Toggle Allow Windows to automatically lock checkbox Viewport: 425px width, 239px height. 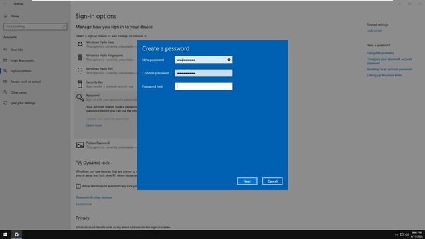coord(78,186)
